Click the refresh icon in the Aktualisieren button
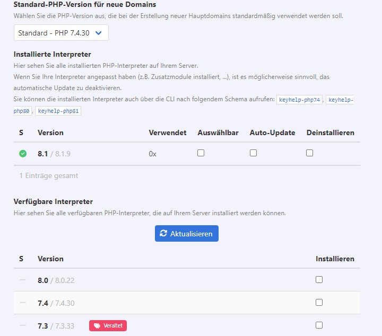 pyautogui.click(x=163, y=234)
